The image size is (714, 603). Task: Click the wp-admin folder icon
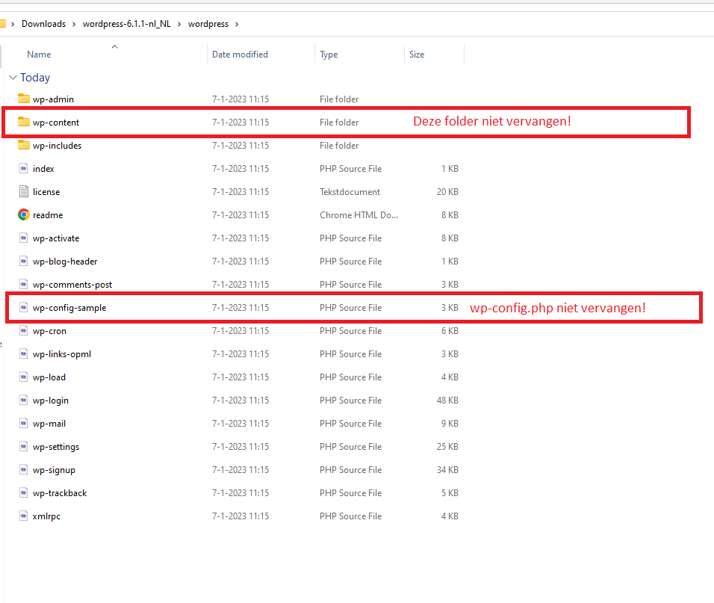24,99
